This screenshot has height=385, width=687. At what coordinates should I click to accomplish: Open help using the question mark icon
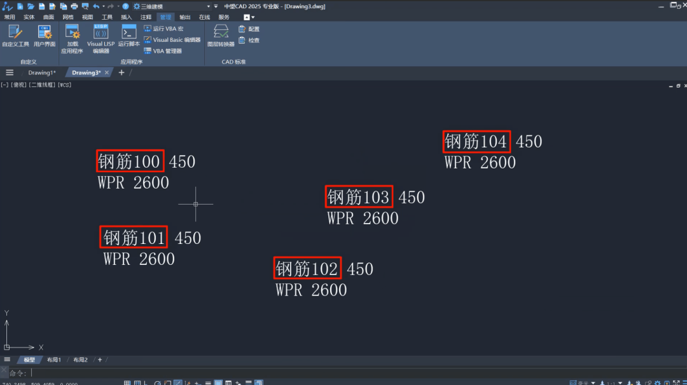click(x=125, y=6)
